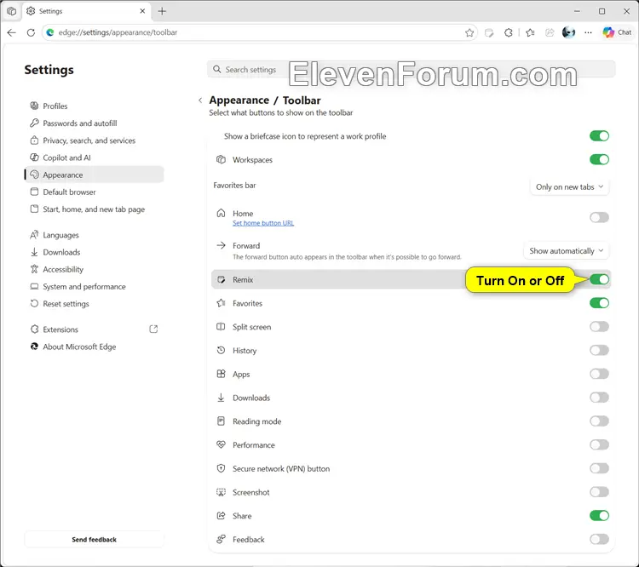Click the back chevron beside Appearance / Toolbar

(200, 100)
